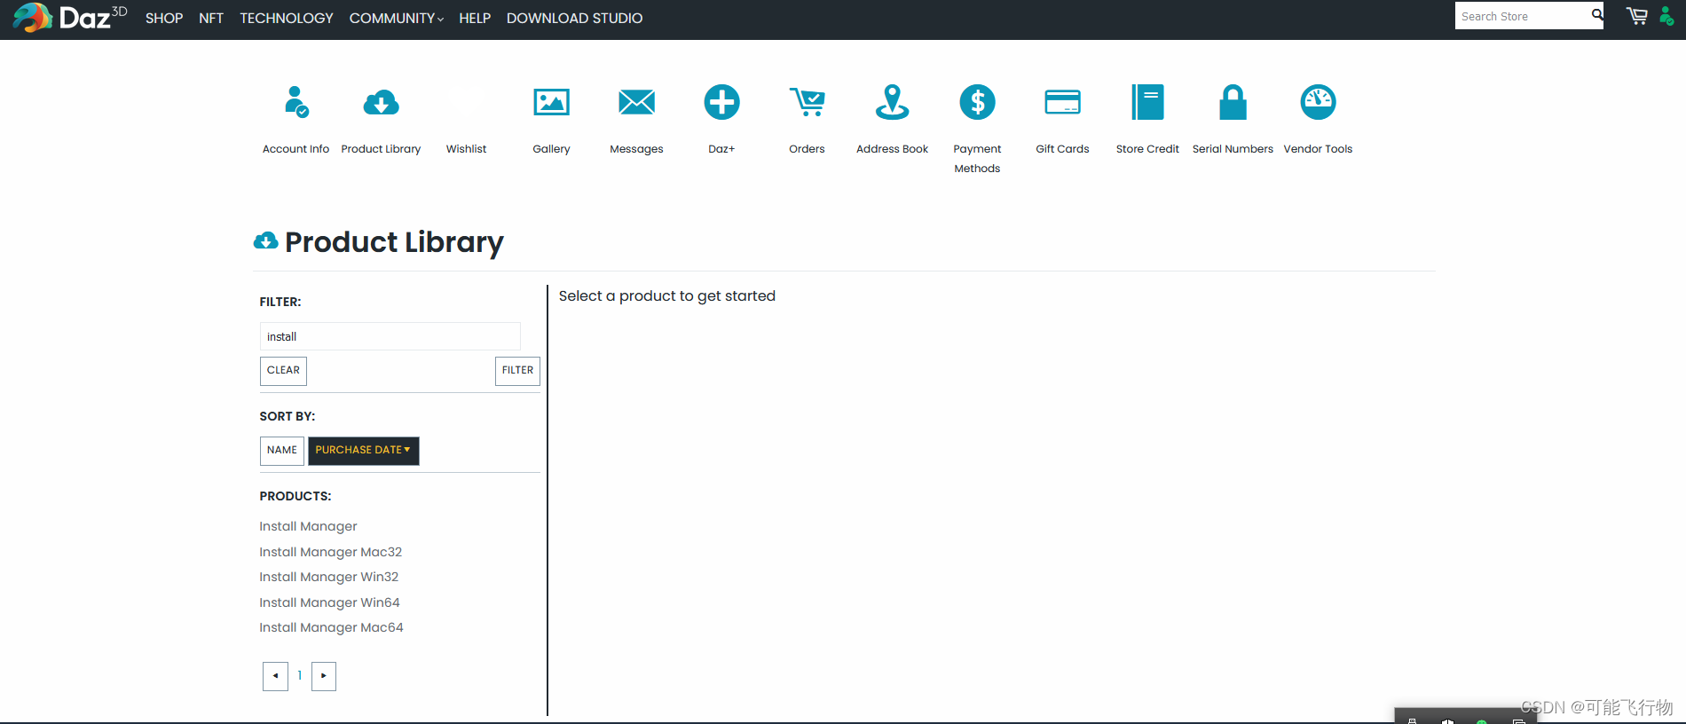1686x724 pixels.
Task: Click the Gallery label
Action: [x=551, y=149]
